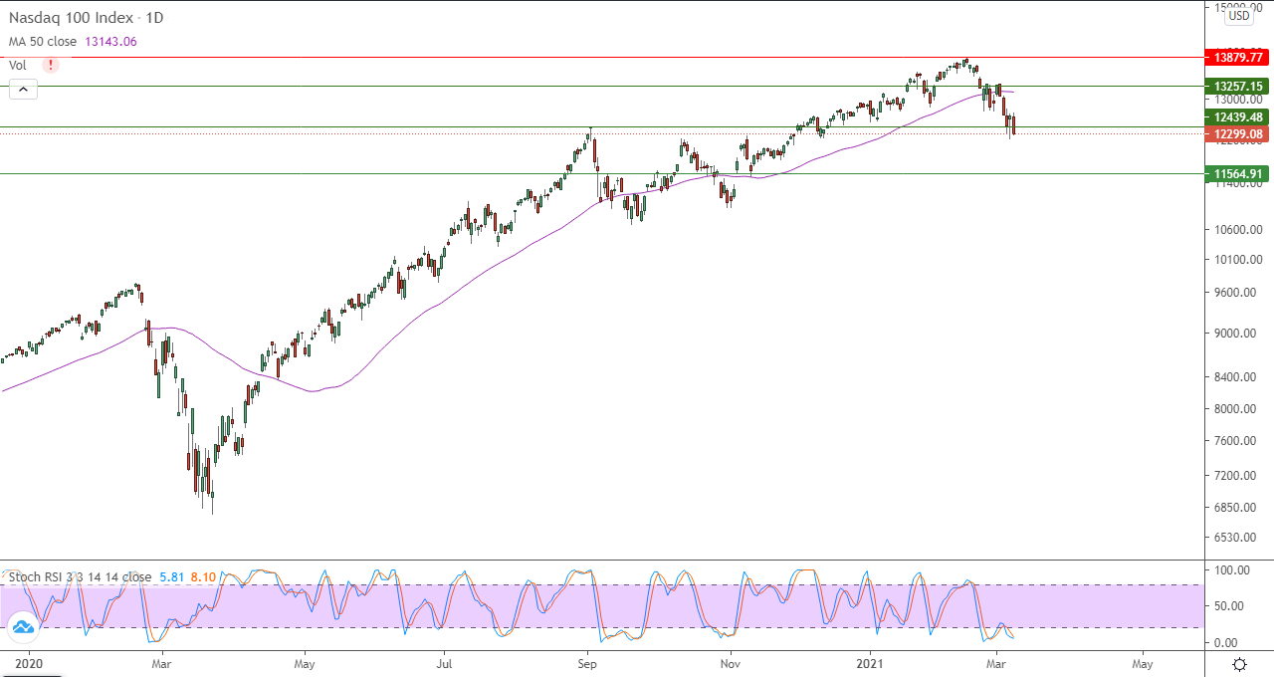Viewport: 1274px width, 677px height.
Task: Click the 13143.06 MA value
Action: click(x=109, y=42)
